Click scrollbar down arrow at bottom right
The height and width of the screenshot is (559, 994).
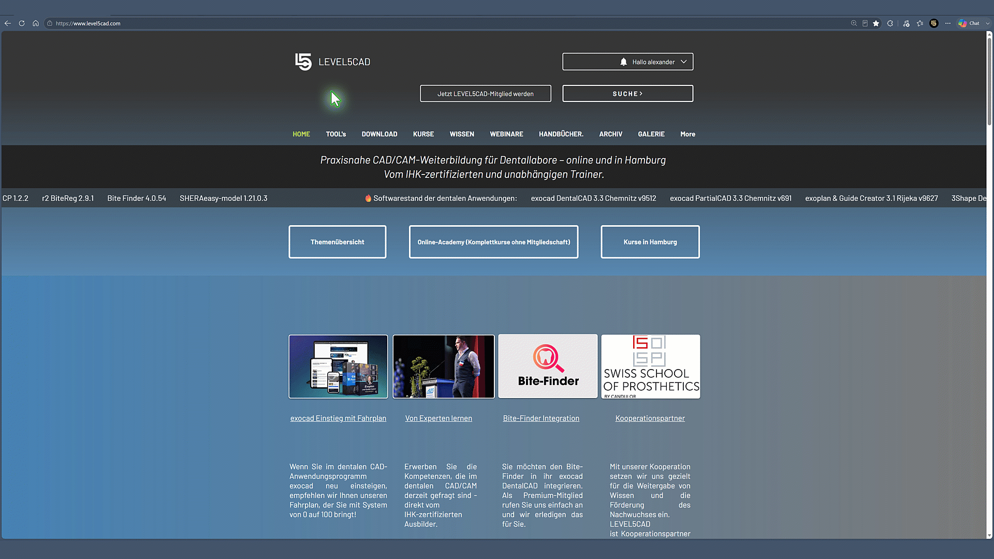[989, 536]
